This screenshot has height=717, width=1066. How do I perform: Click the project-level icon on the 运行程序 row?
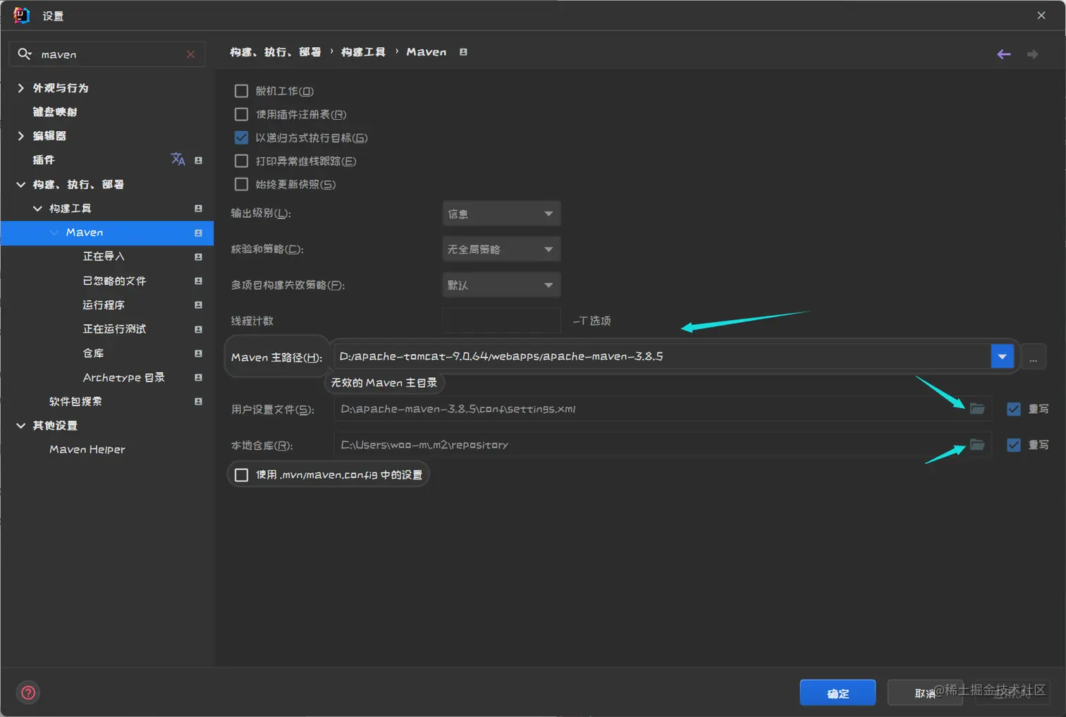coord(198,305)
